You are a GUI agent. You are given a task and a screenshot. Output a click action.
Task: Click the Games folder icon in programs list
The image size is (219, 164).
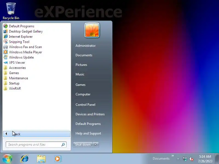pos(5,73)
